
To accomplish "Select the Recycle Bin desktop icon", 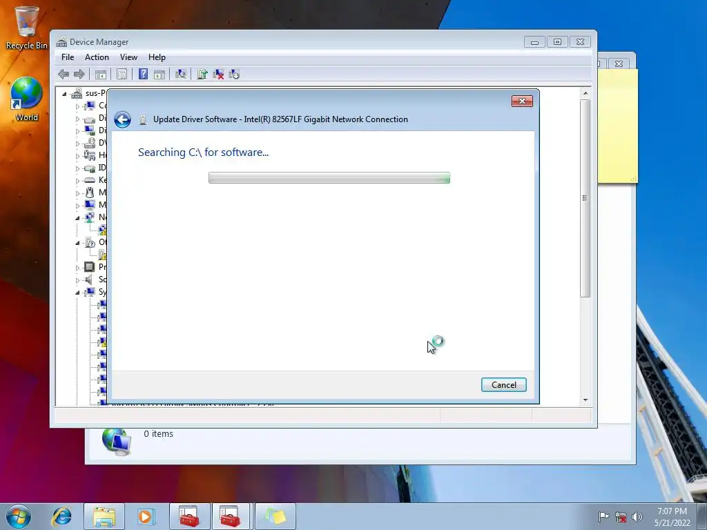I will (x=26, y=28).
